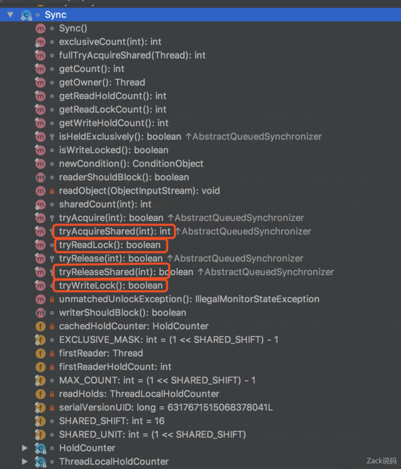The height and width of the screenshot is (469, 401).
Task: Click abstract method icon of readerShouldBlock()
Action: click(40, 178)
